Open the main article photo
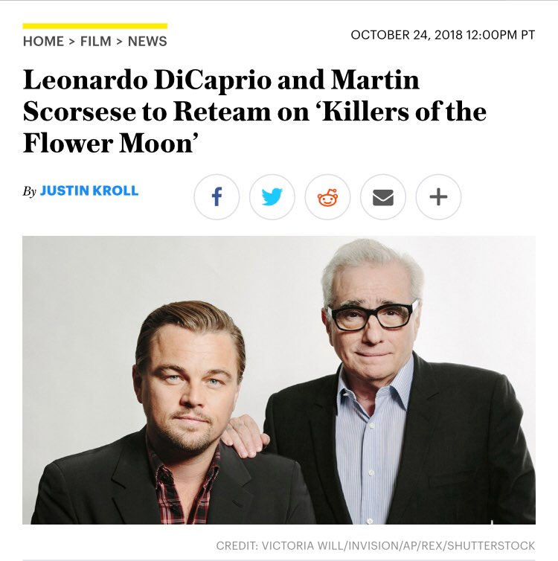 click(x=279, y=380)
